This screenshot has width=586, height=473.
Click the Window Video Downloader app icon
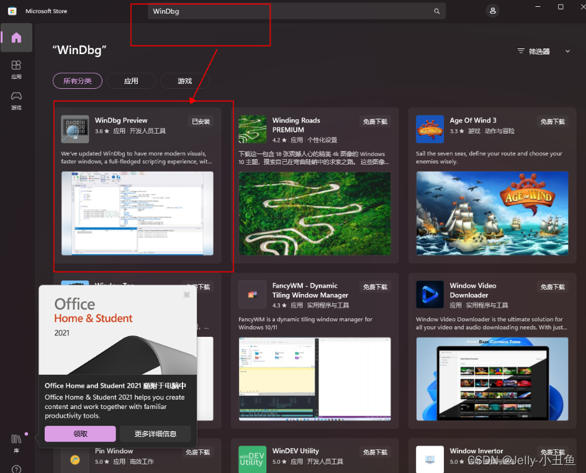[x=430, y=295]
